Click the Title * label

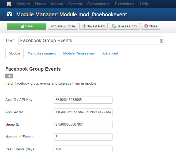[10, 40]
